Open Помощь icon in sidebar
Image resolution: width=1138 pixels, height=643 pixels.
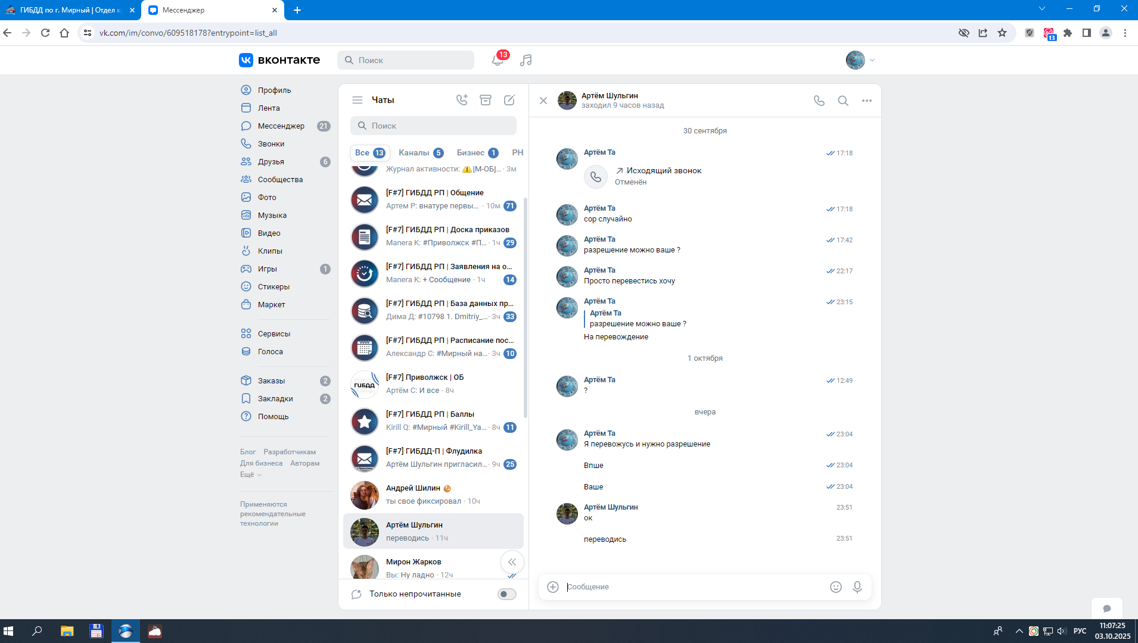[246, 416]
